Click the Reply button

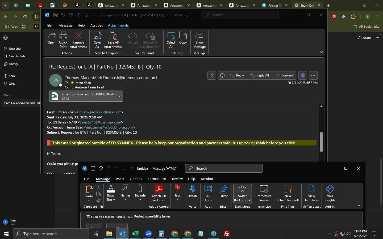237,75
